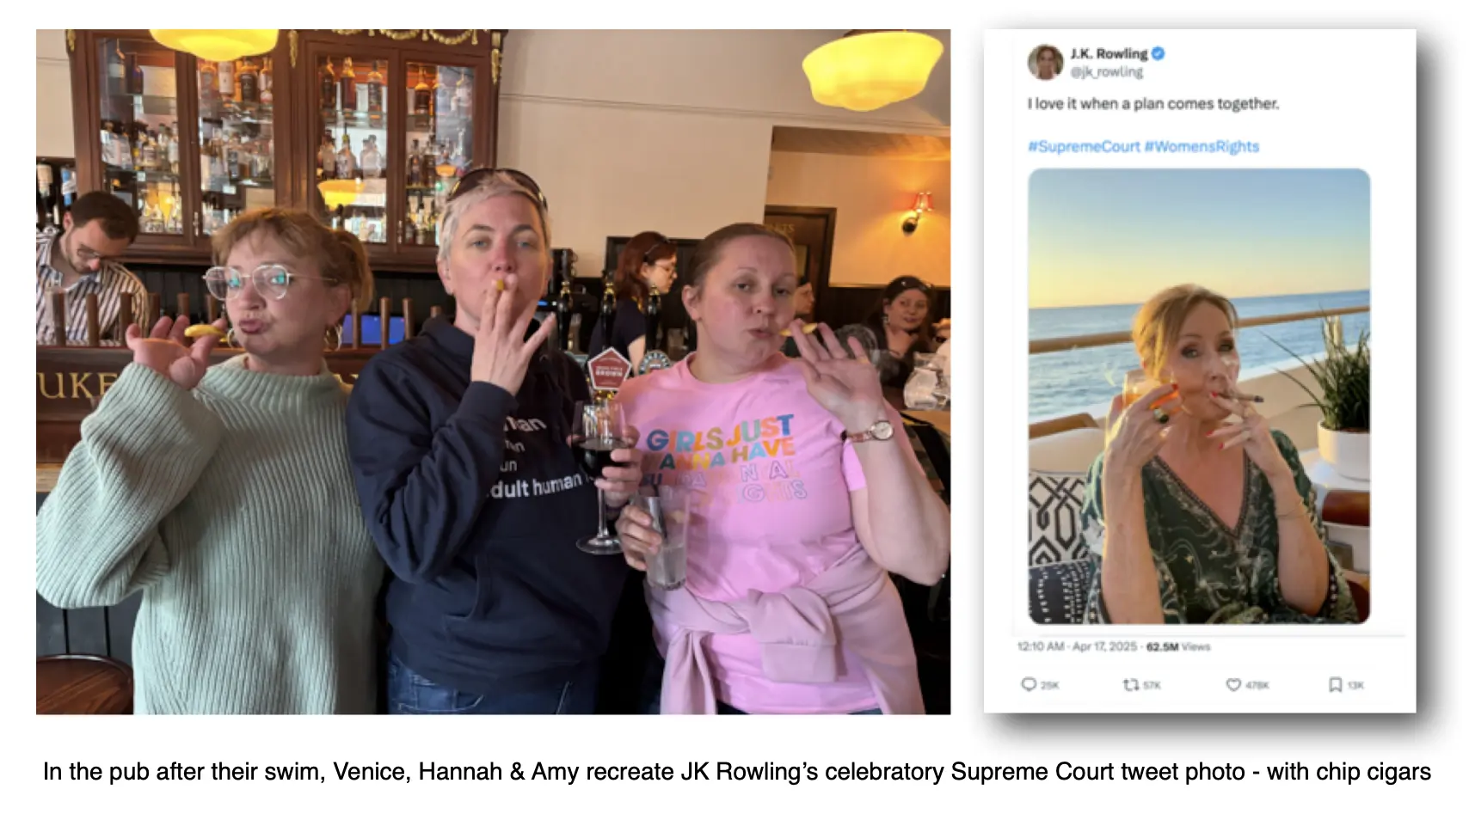Image resolution: width=1469 pixels, height=820 pixels.
Task: Follow the #SupremeCourt hashtag
Action: 1084,146
